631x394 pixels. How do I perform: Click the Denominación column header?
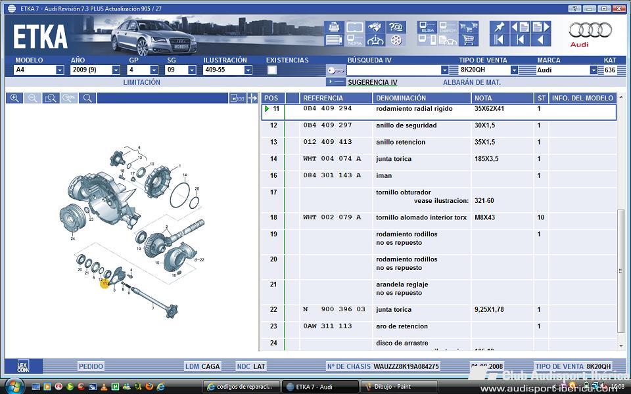coord(422,98)
